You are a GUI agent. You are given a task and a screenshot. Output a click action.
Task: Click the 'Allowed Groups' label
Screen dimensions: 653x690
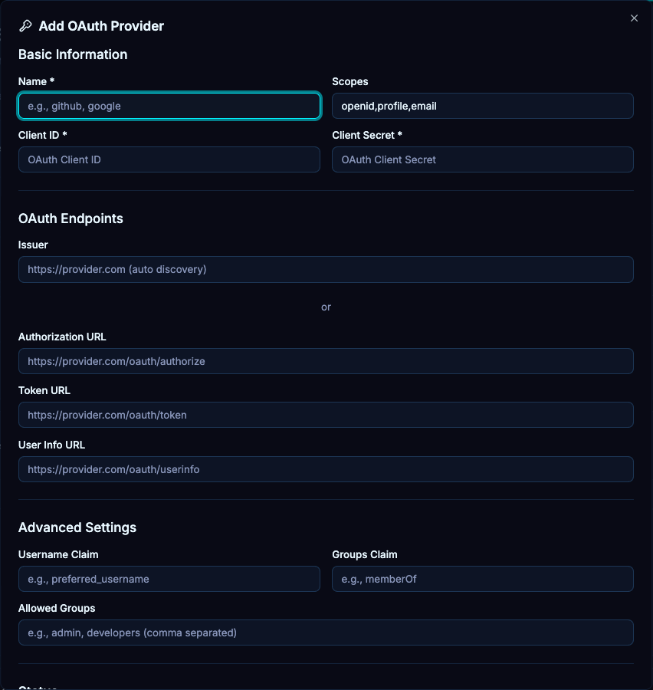(57, 608)
